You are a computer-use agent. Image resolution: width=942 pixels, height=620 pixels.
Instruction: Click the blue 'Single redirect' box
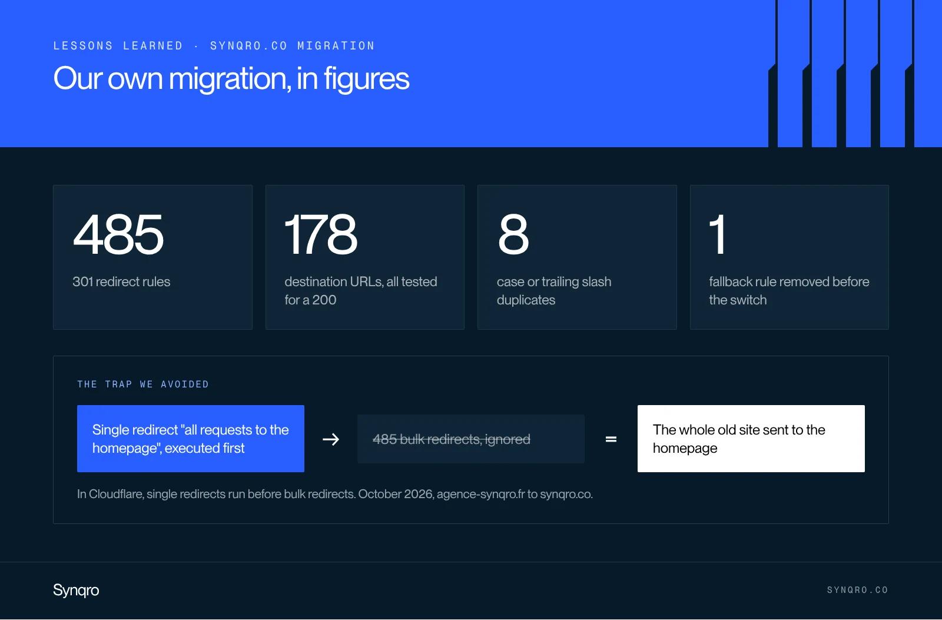click(x=191, y=439)
